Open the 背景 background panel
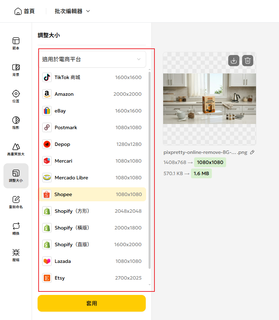Image resolution: width=279 pixels, height=320 pixels. (16, 70)
